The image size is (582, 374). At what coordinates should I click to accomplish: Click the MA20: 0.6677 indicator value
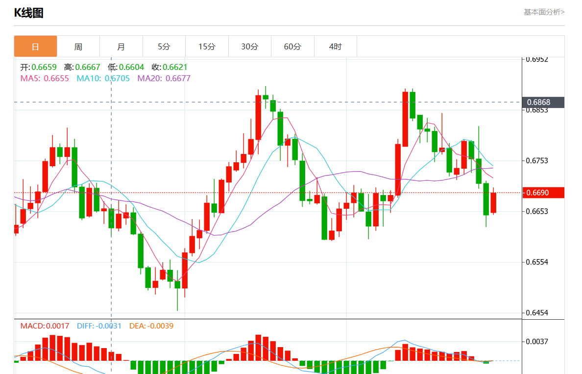(164, 79)
